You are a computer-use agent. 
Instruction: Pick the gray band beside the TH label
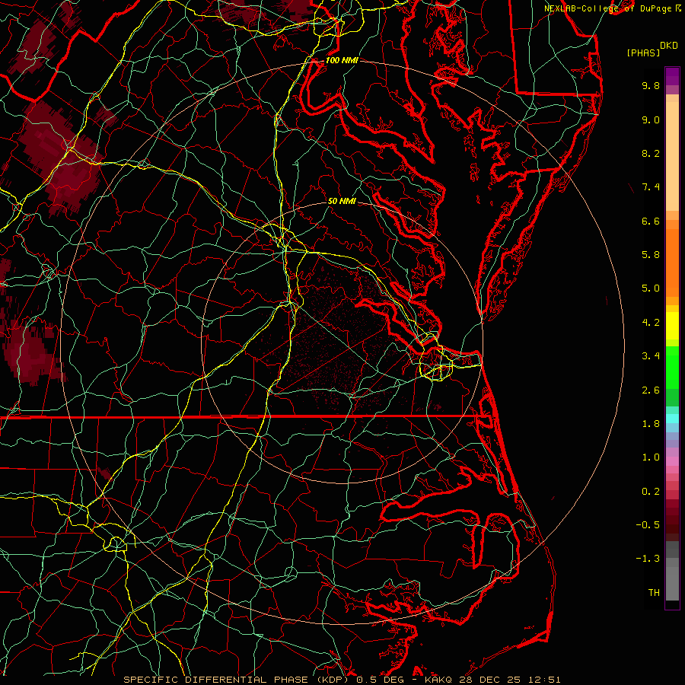click(x=672, y=584)
